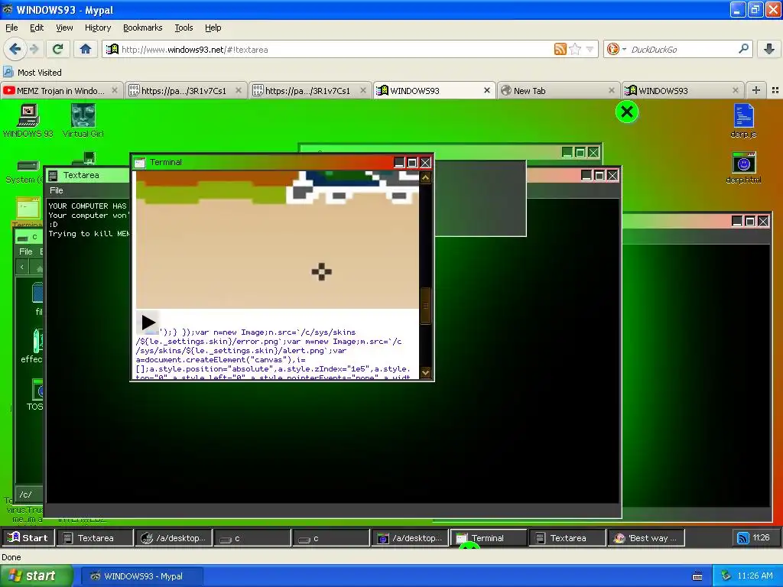
Task: Click the RSS feed icon in address bar
Action: [x=560, y=49]
